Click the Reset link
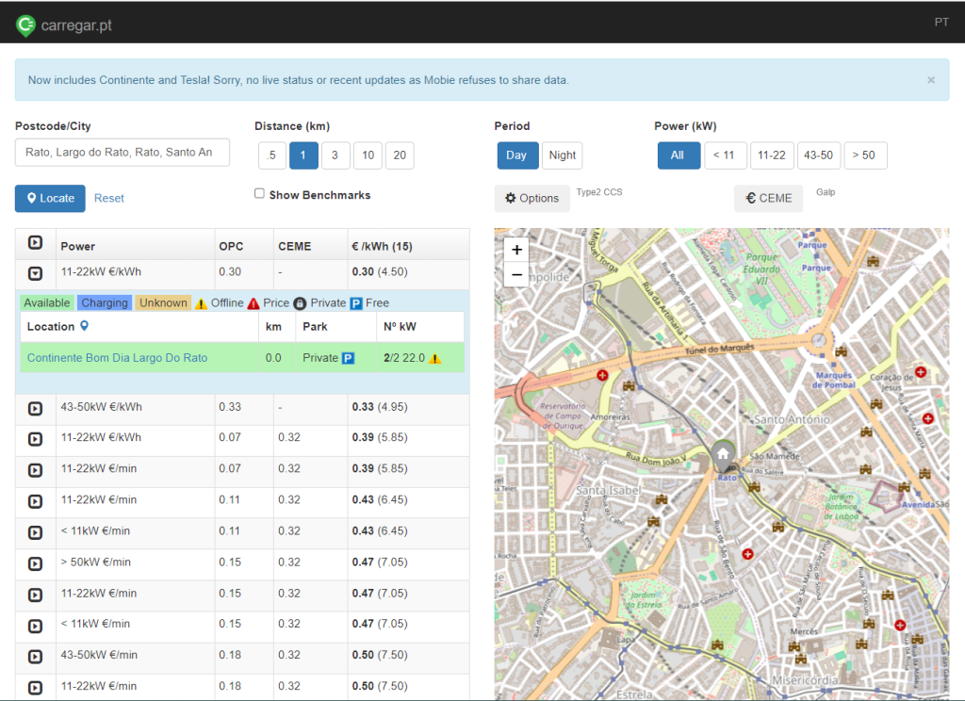 pyautogui.click(x=109, y=198)
